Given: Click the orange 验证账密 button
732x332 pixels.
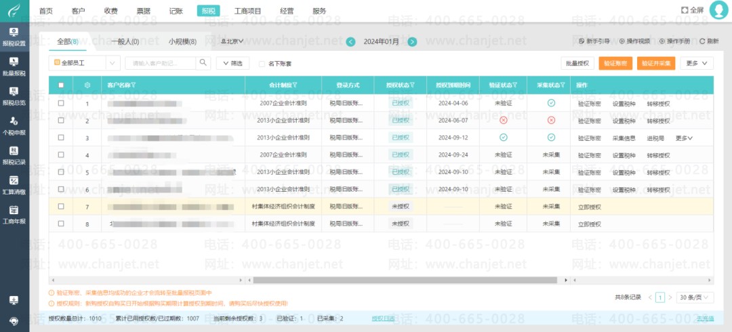Looking at the screenshot, I should 615,63.
